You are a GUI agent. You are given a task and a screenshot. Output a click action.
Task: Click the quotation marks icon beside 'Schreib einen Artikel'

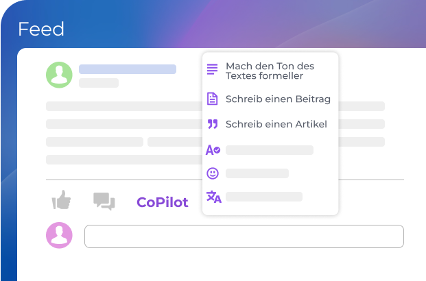213,124
